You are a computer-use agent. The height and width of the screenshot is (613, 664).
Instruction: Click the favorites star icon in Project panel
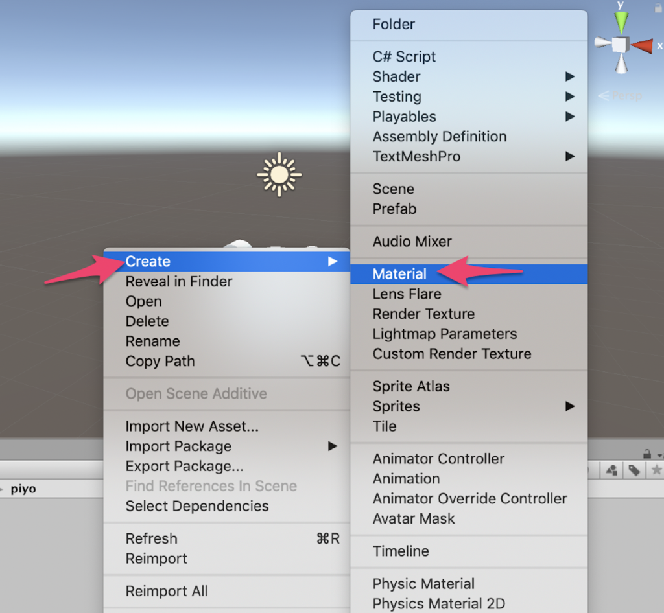coord(656,470)
